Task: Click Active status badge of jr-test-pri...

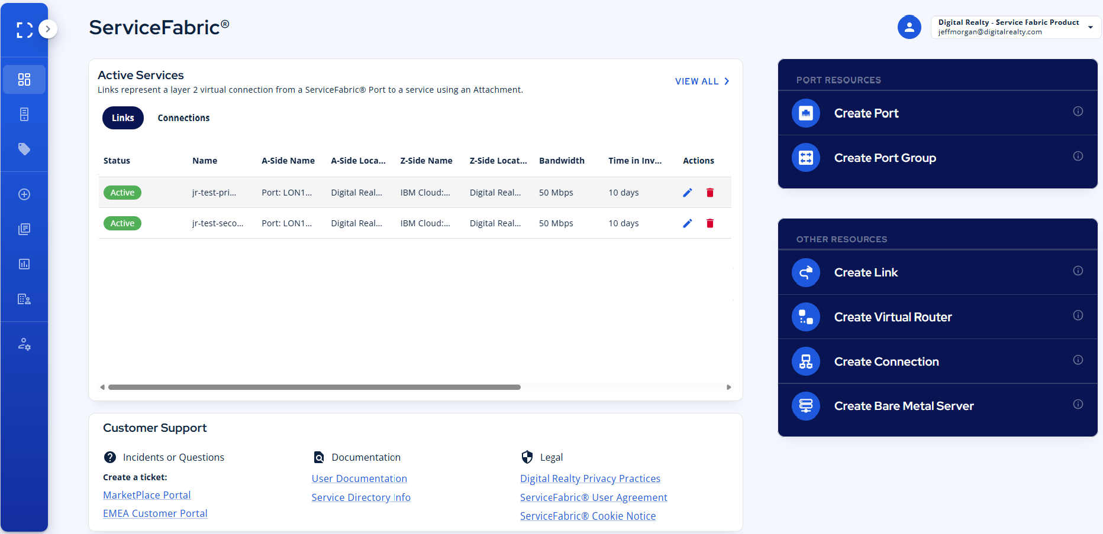Action: tap(122, 193)
